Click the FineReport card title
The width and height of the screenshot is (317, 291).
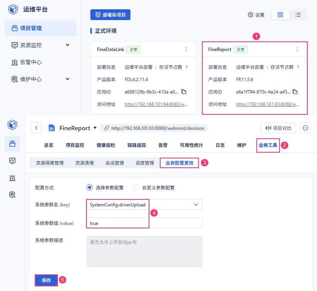220,49
